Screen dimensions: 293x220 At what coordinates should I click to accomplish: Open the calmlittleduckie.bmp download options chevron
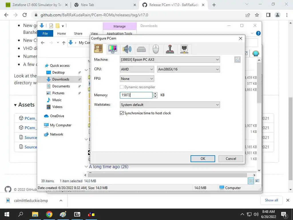(61, 201)
